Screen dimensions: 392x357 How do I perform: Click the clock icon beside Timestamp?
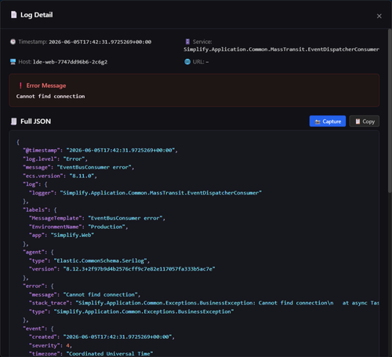(13, 42)
